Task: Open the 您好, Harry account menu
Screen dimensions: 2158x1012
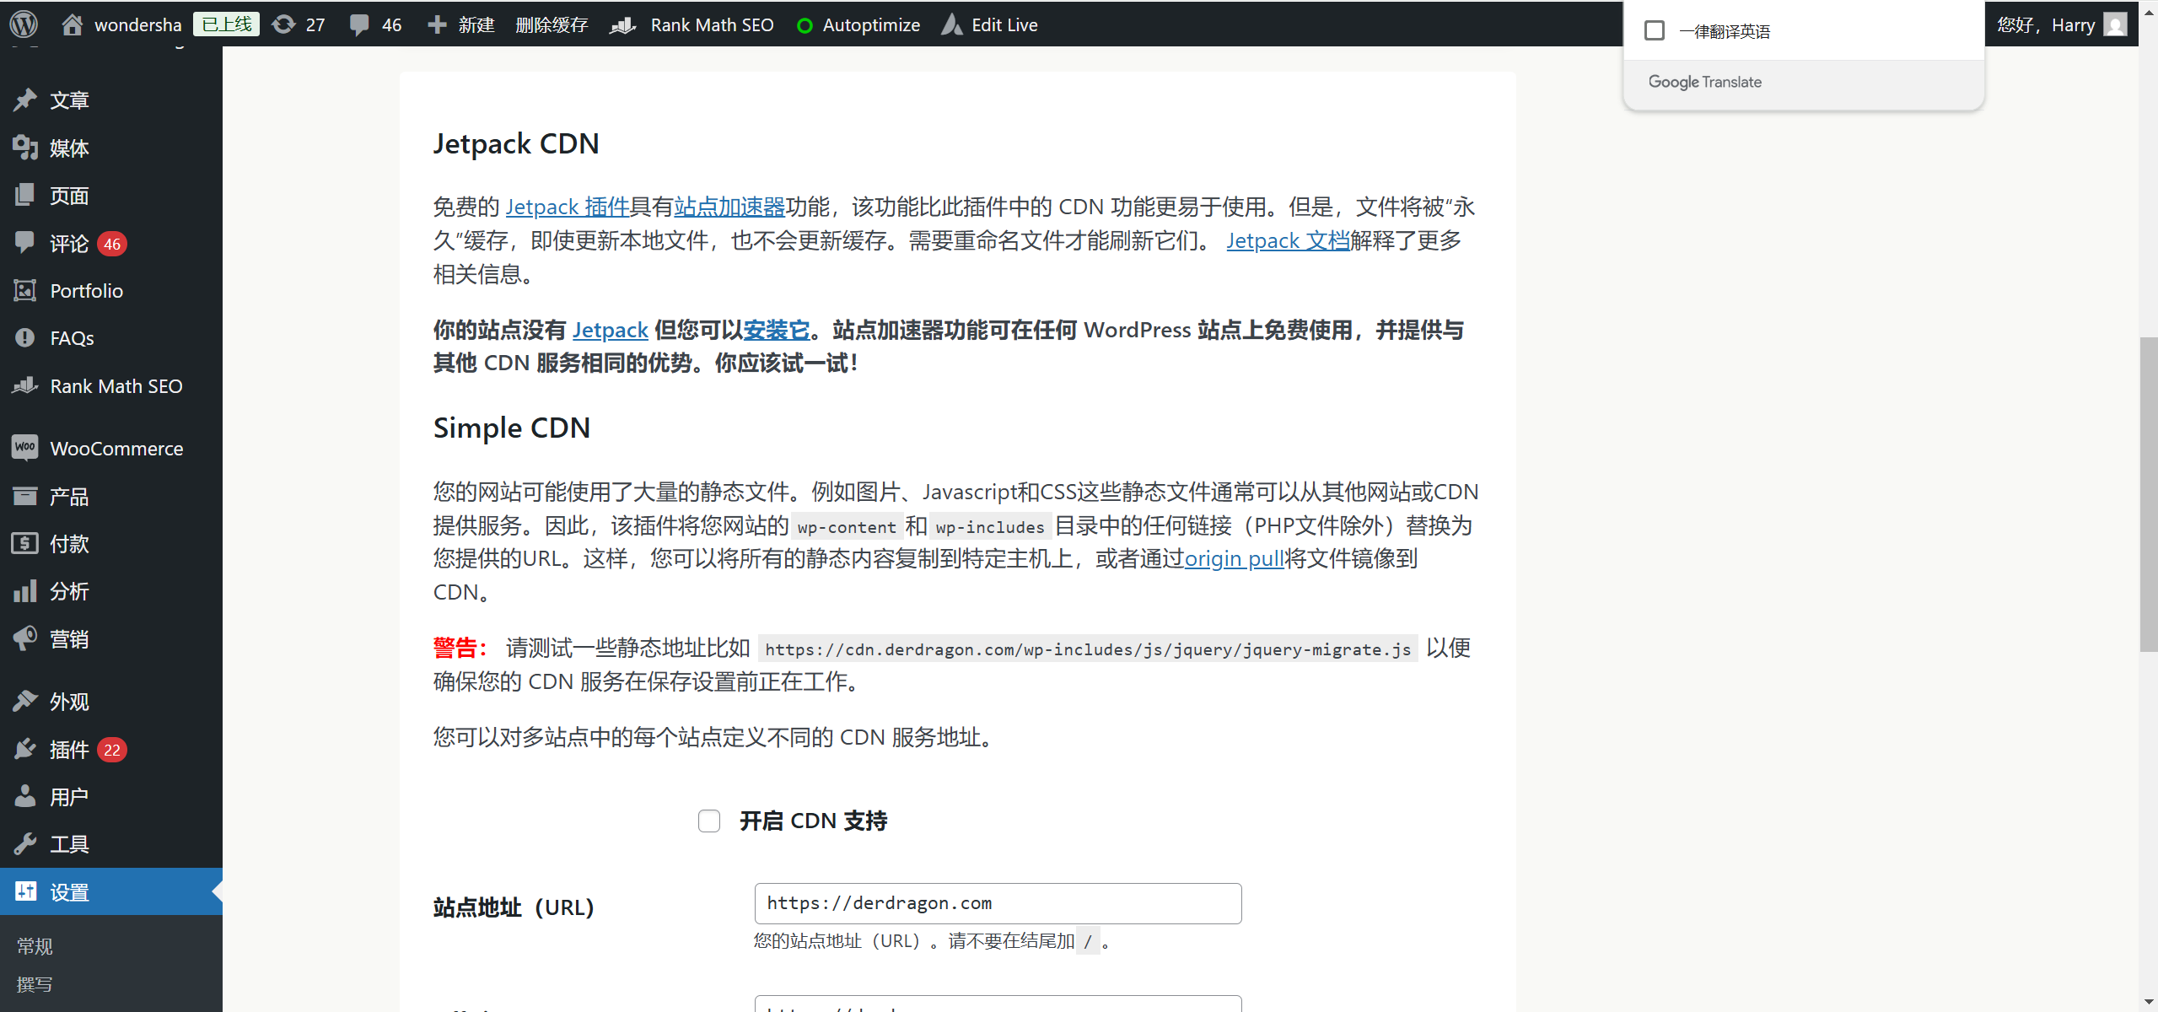Action: 2061,24
